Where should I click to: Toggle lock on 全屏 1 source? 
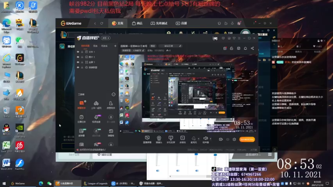tap(82, 62)
